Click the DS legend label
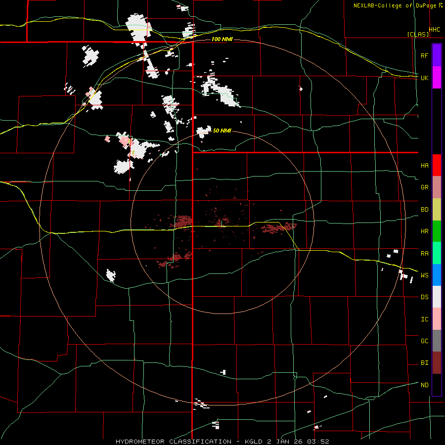The width and height of the screenshot is (445, 445). click(x=424, y=297)
